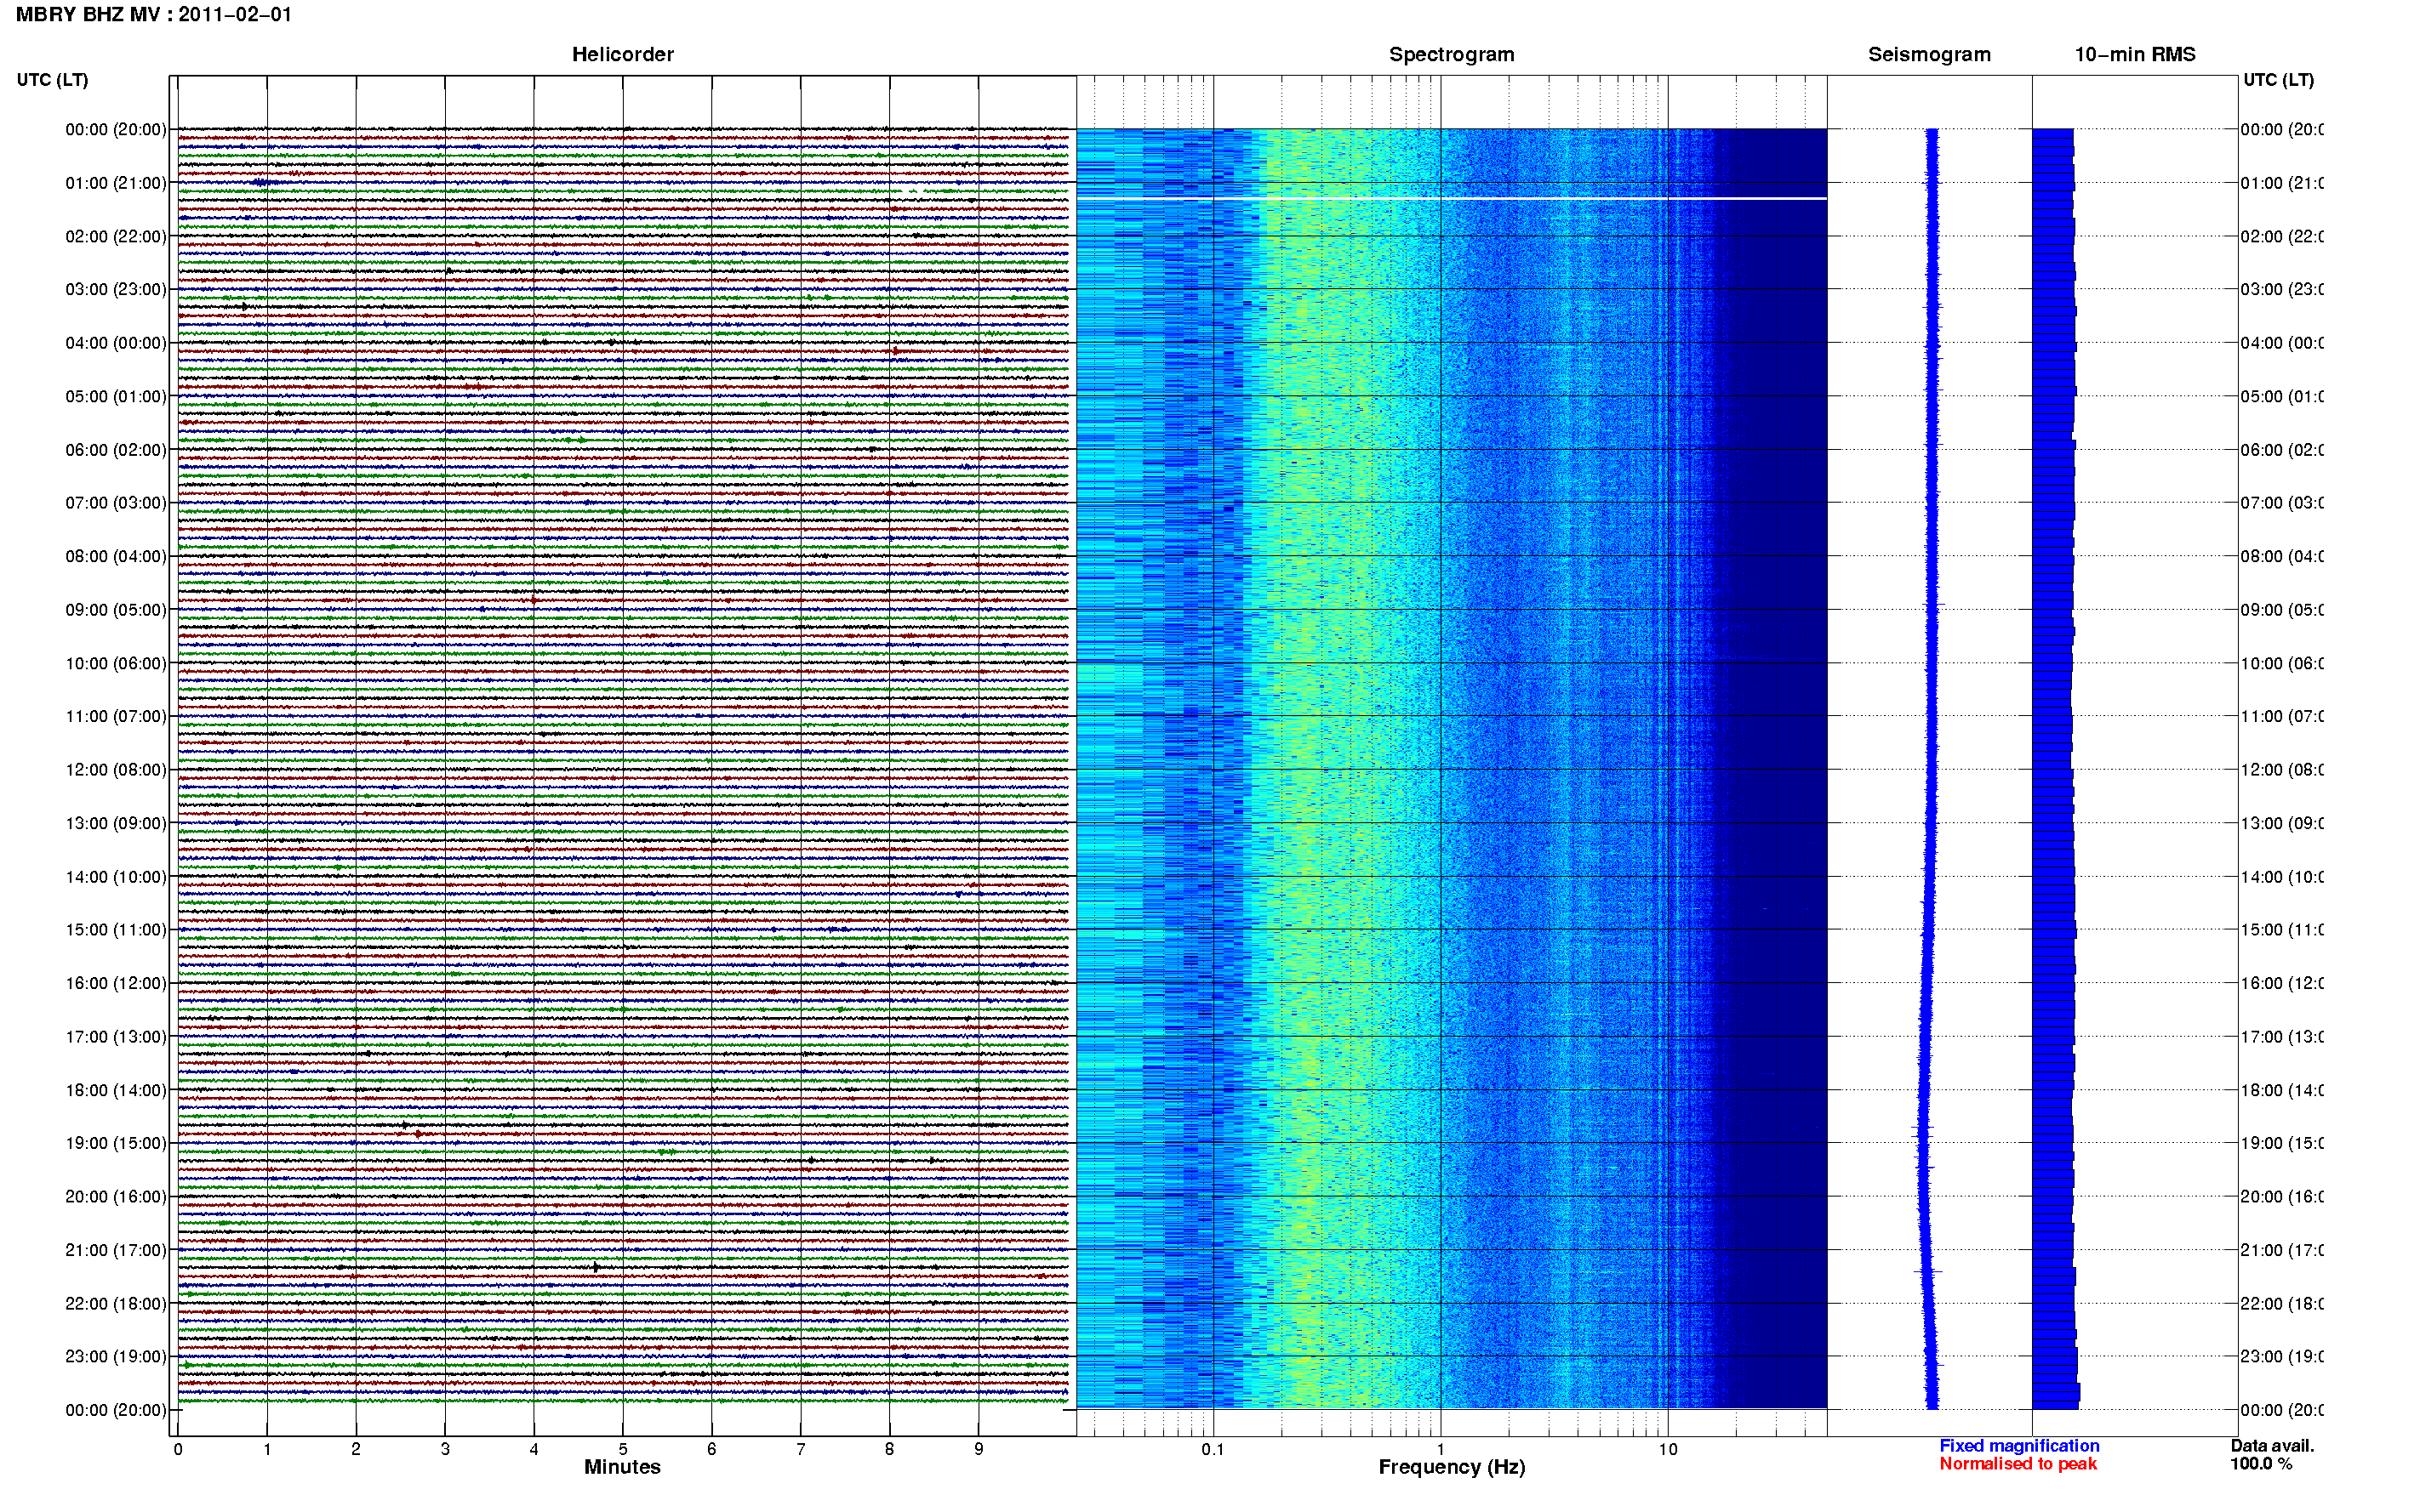Click the Fixed magnification legend text

(x=2019, y=1446)
